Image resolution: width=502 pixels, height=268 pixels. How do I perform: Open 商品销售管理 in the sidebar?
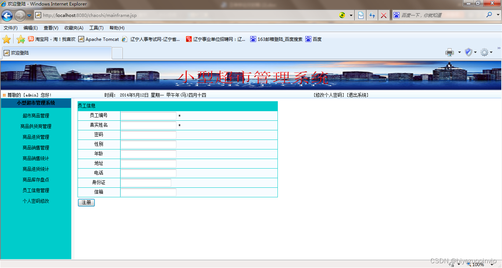36,148
